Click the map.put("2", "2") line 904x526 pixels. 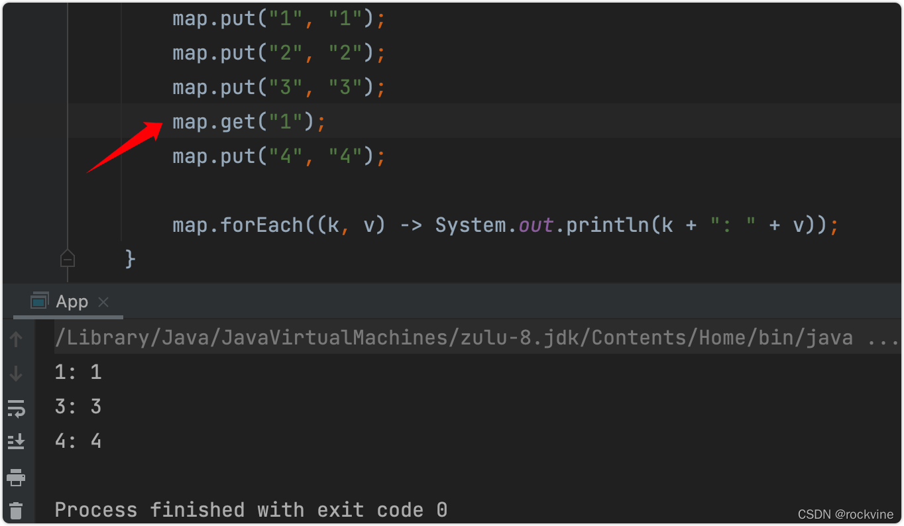pos(278,53)
